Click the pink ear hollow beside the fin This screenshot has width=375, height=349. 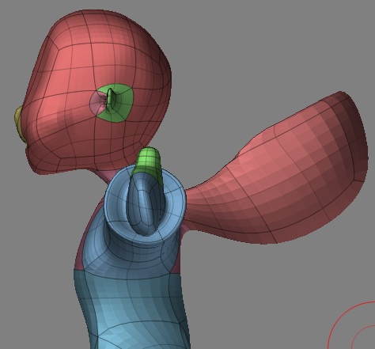pos(97,103)
